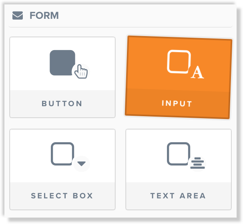
Task: Click the INPUT label on orange tile
Action: [177, 103]
